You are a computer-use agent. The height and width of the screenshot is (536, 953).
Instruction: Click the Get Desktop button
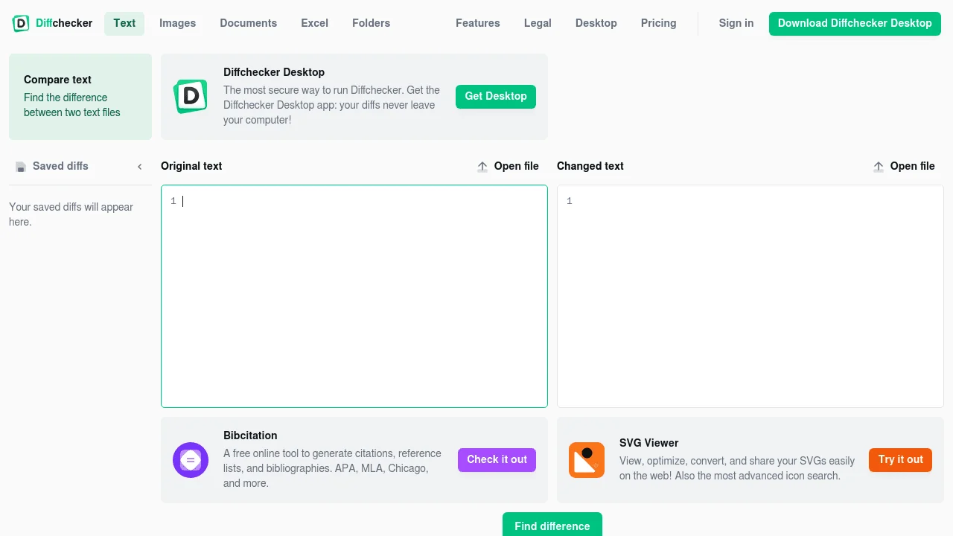495,96
